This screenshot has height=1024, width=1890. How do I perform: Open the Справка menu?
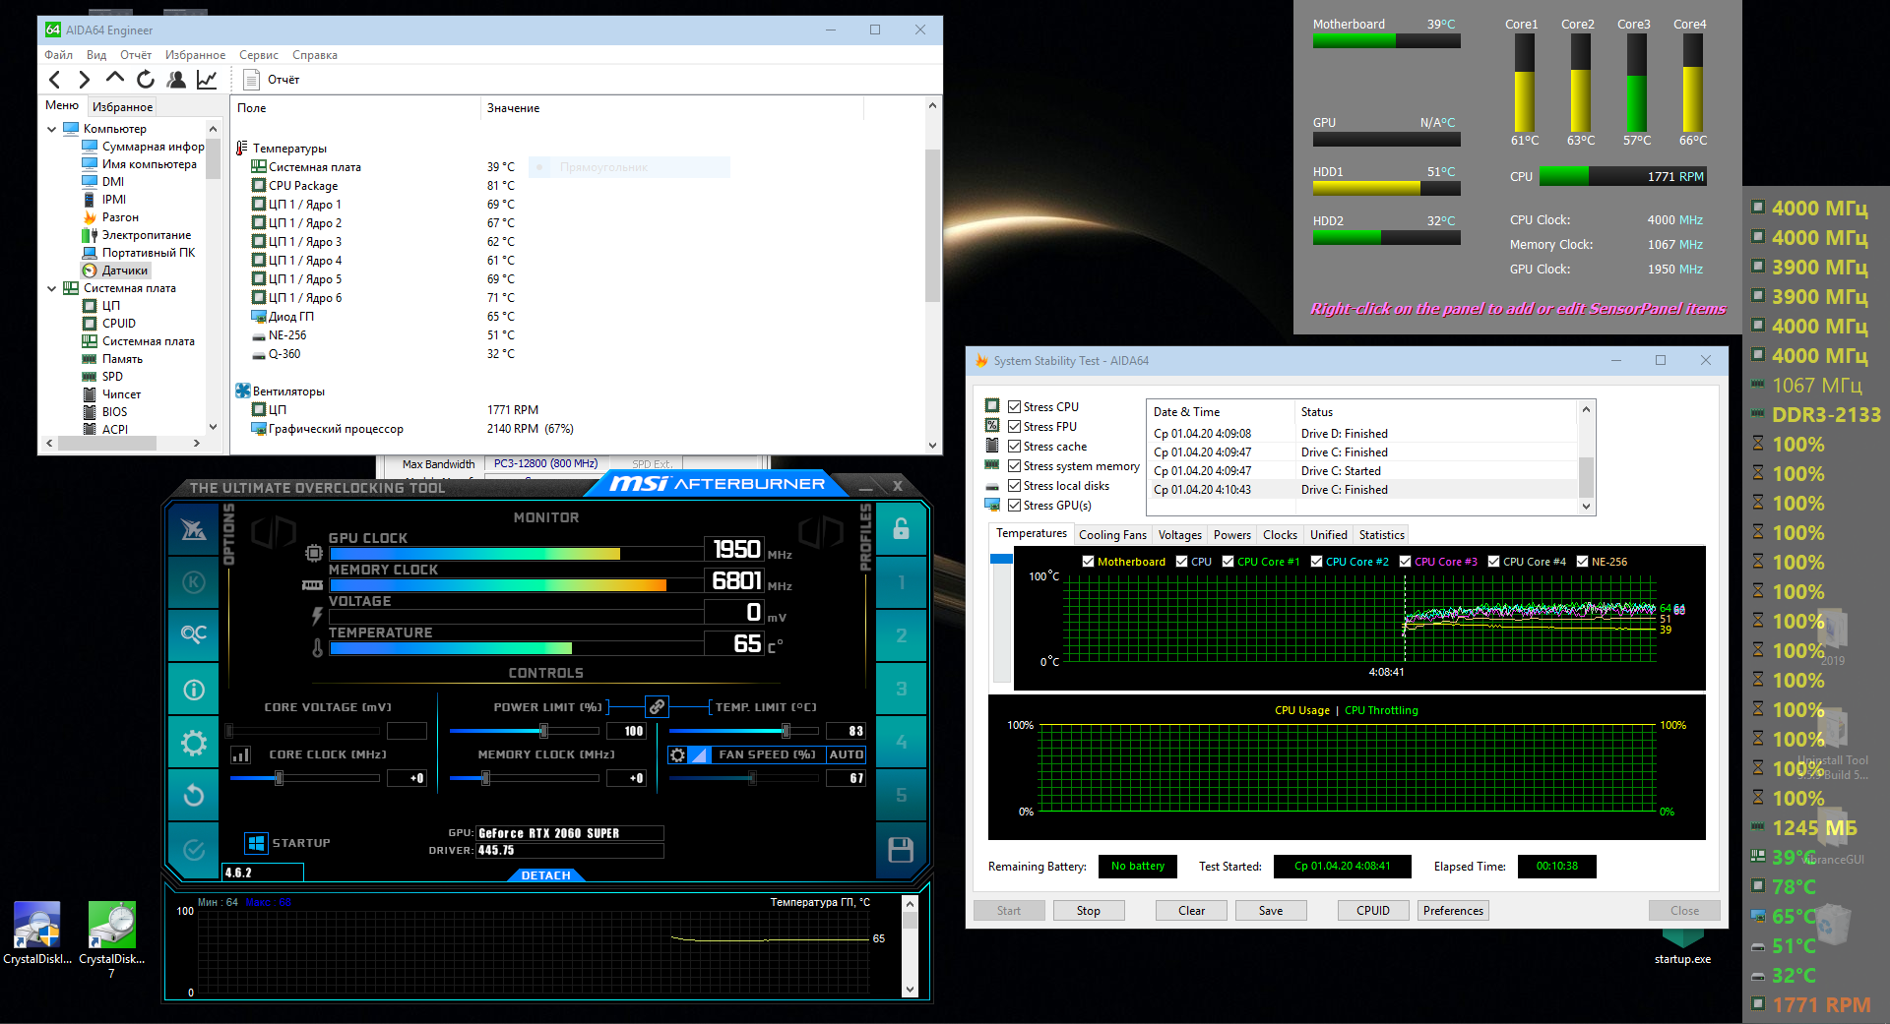[315, 55]
